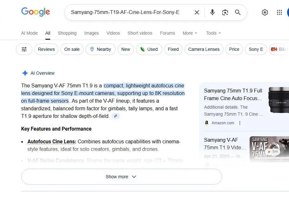
Task: Open the all filters sliders icon
Action: pos(24,49)
